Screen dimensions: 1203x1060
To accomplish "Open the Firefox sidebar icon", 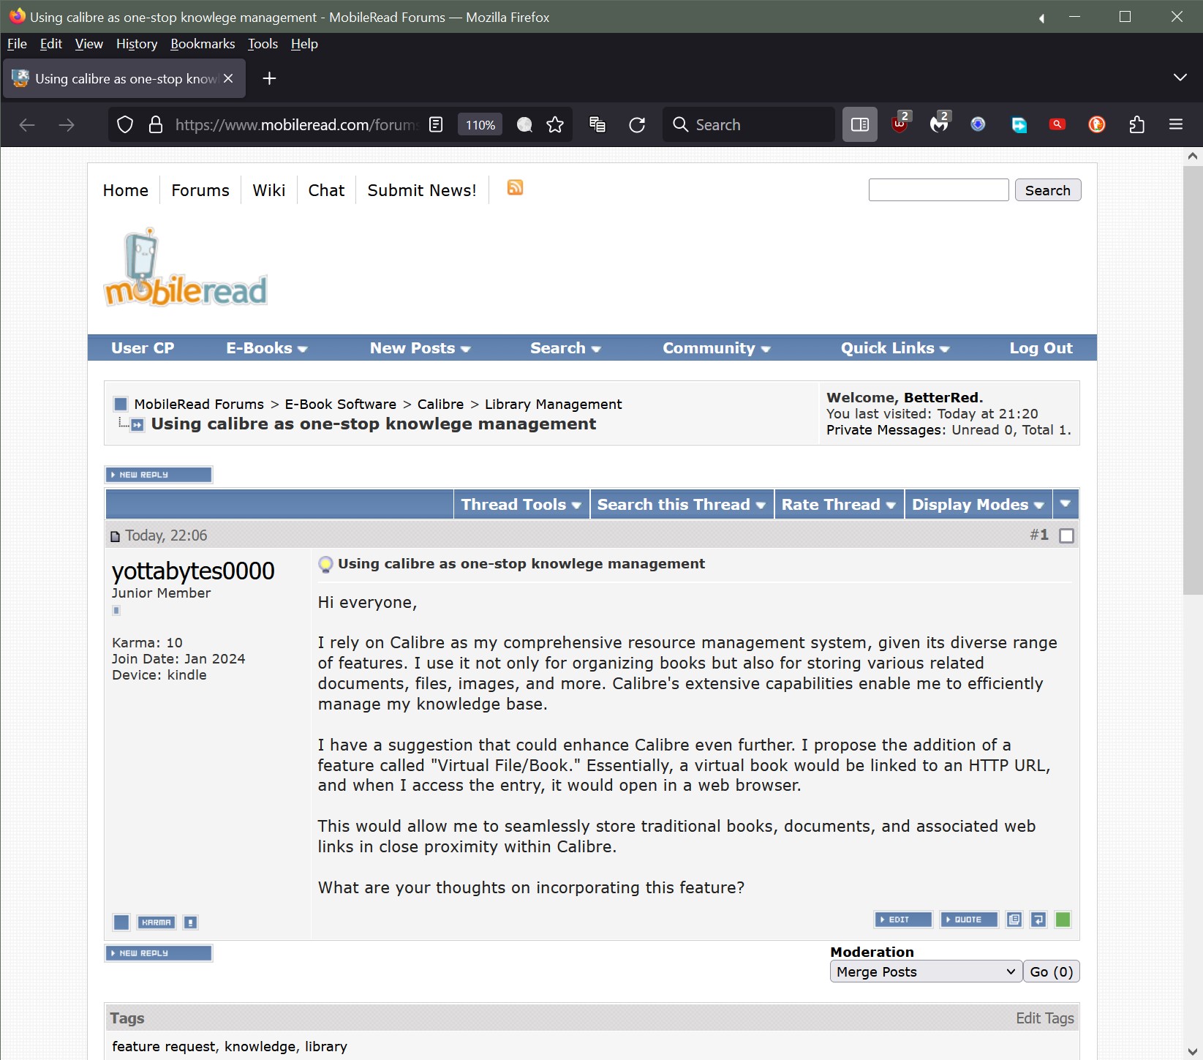I will click(x=860, y=125).
